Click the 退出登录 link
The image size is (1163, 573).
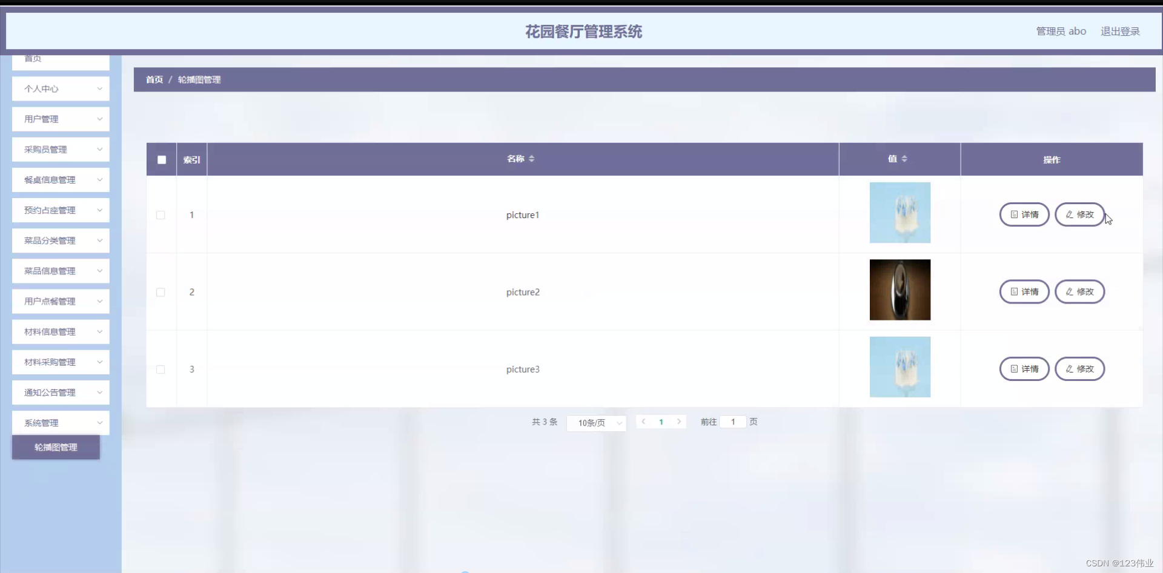click(x=1120, y=31)
